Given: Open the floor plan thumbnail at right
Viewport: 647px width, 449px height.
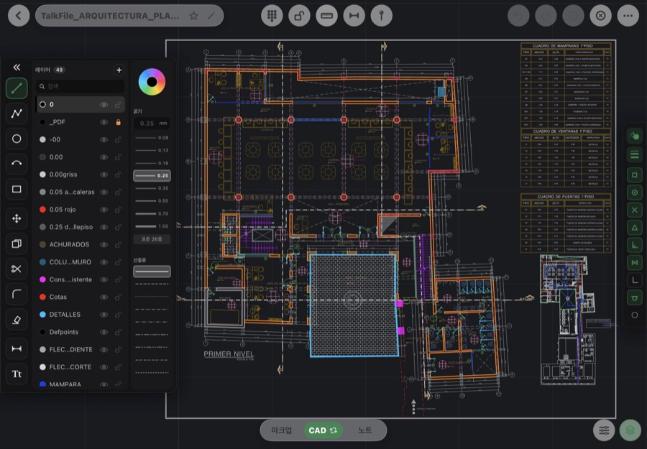Looking at the screenshot, I should click(x=569, y=320).
